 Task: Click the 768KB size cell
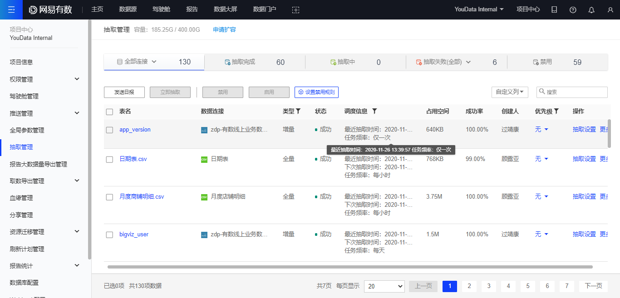coord(435,159)
